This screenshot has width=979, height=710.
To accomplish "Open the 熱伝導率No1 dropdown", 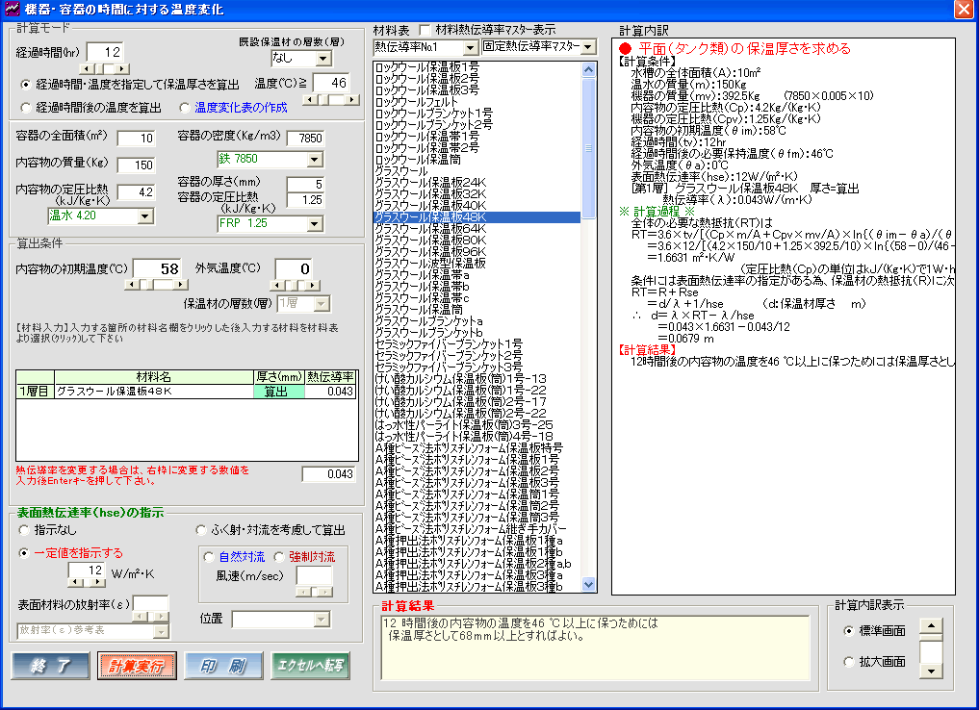I will pos(470,47).
